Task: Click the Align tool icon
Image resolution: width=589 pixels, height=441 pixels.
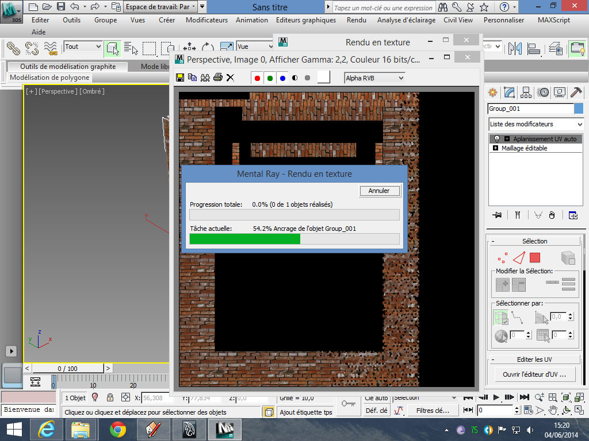Action: 534,48
